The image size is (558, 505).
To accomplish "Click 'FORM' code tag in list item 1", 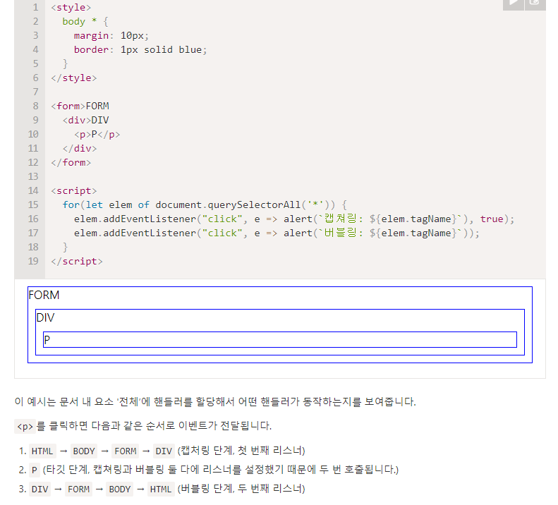I will 126,451.
